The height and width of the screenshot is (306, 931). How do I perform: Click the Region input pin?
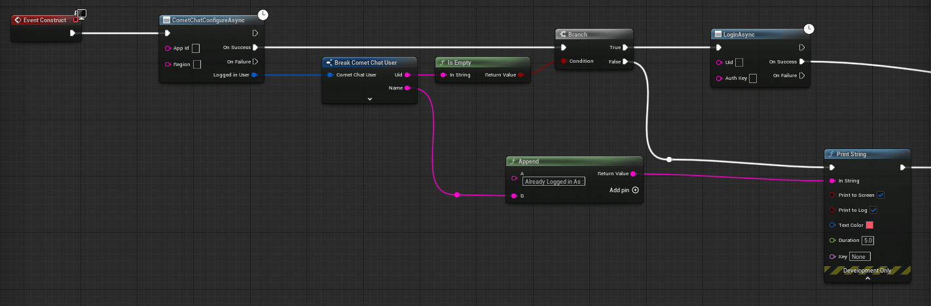click(x=168, y=64)
